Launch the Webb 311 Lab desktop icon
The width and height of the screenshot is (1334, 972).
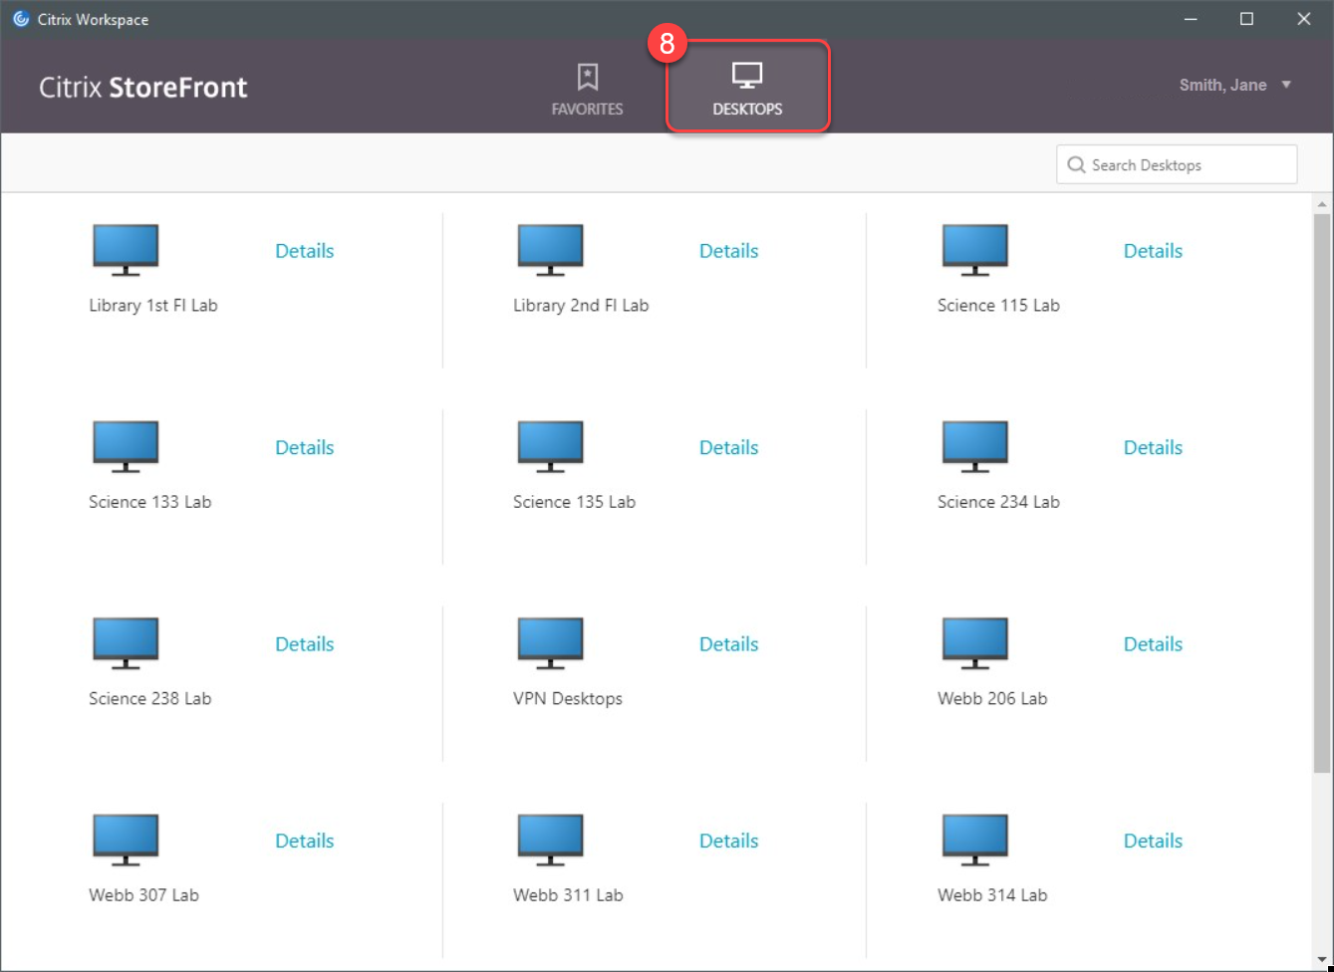(x=550, y=840)
